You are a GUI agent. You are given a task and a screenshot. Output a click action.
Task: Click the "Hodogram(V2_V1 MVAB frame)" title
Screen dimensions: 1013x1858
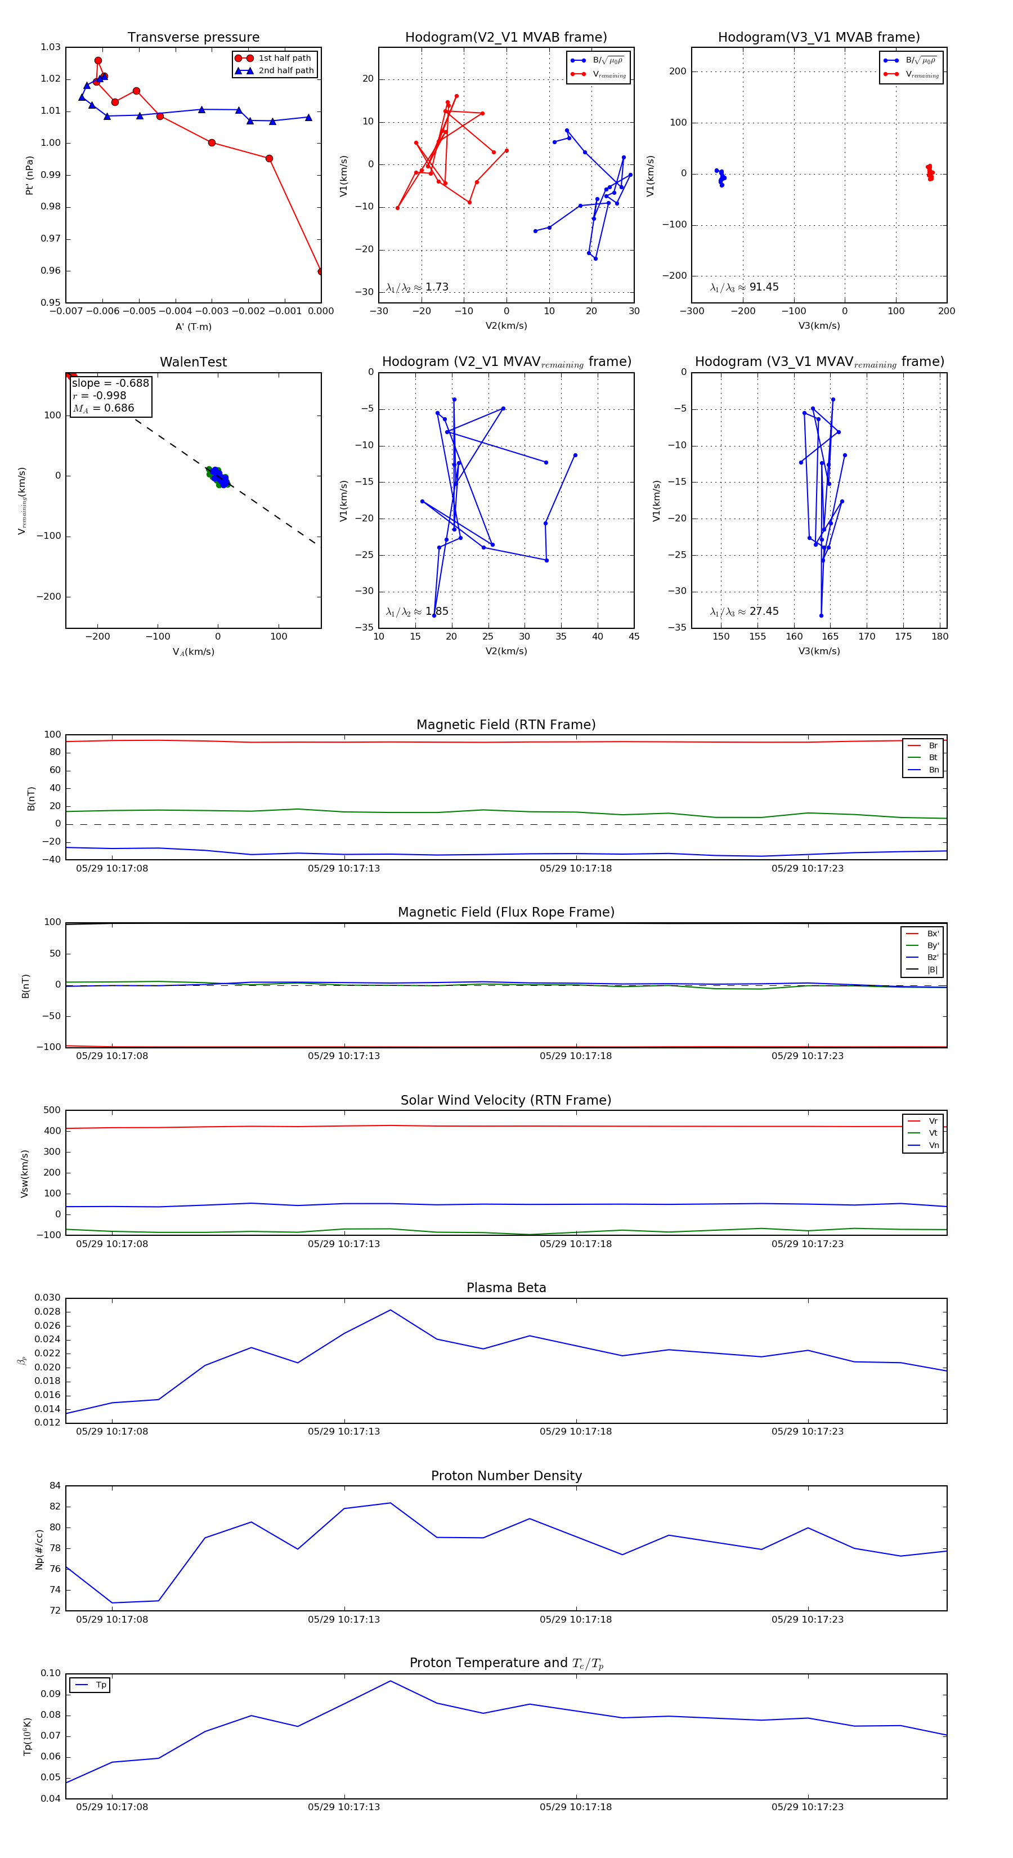(x=506, y=38)
